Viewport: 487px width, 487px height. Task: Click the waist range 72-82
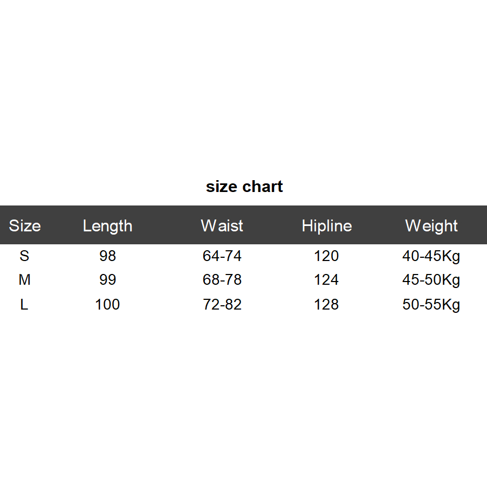222,305
